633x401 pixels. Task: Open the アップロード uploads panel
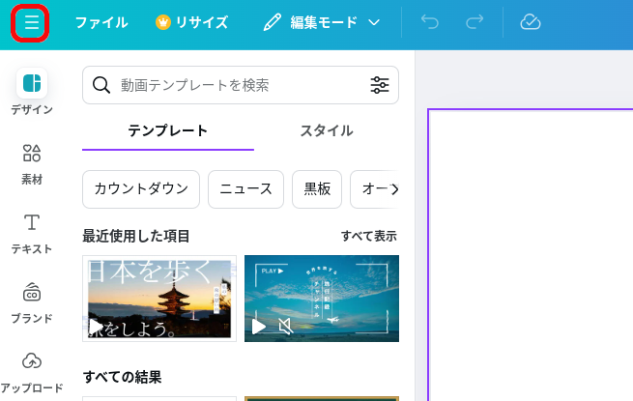tap(32, 369)
